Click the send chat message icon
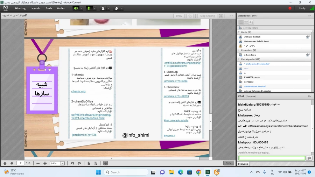315x177 pixels. pos(309,158)
